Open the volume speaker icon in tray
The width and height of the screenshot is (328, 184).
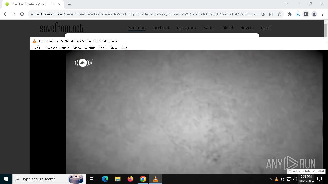coord(295,179)
